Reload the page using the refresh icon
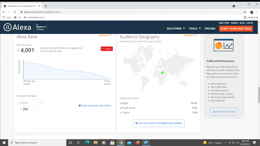The height and width of the screenshot is (146, 260). (x=15, y=12)
